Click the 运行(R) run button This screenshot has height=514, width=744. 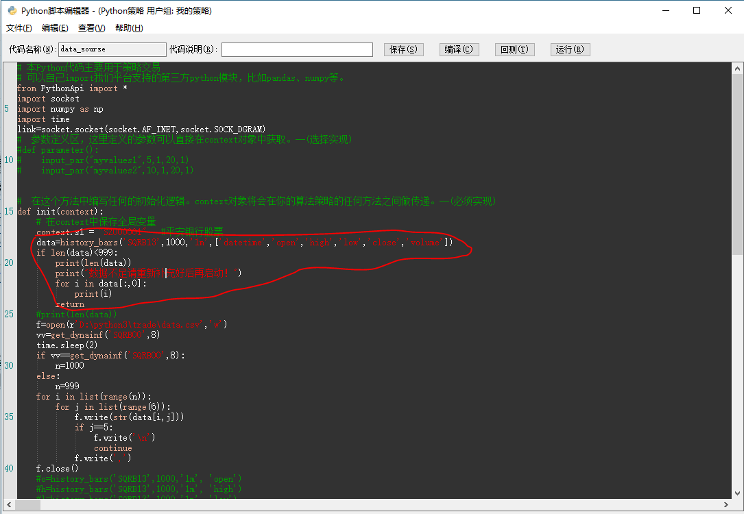(570, 49)
